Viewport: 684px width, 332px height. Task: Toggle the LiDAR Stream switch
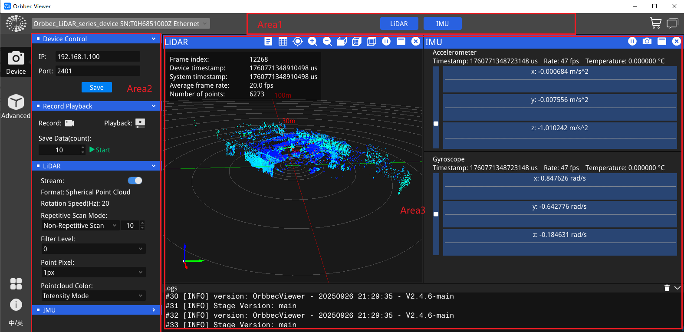coord(135,181)
